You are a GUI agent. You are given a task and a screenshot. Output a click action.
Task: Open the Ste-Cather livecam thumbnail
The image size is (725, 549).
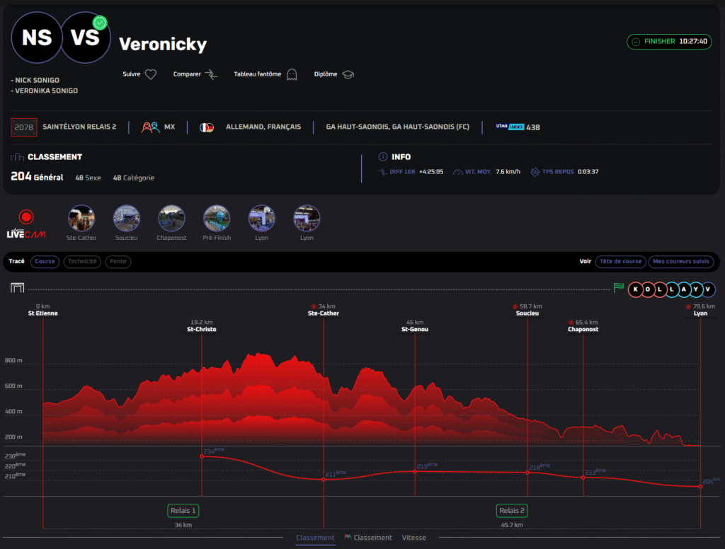tap(81, 219)
